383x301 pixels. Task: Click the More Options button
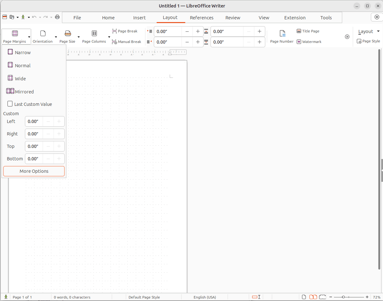pyautogui.click(x=34, y=171)
